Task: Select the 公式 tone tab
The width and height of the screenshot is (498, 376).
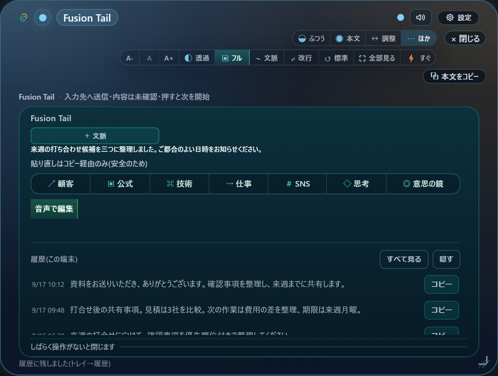Action: coord(120,184)
